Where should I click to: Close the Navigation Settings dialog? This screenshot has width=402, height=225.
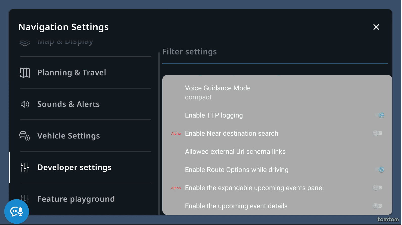[x=376, y=27]
